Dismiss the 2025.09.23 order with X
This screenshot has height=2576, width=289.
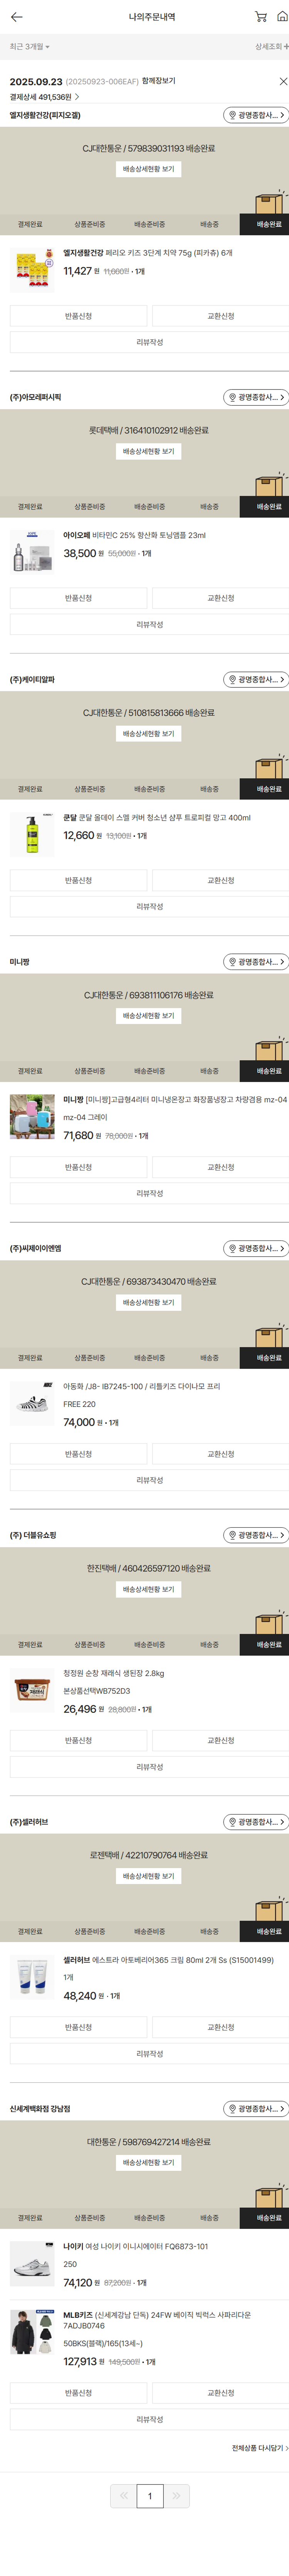pyautogui.click(x=283, y=81)
